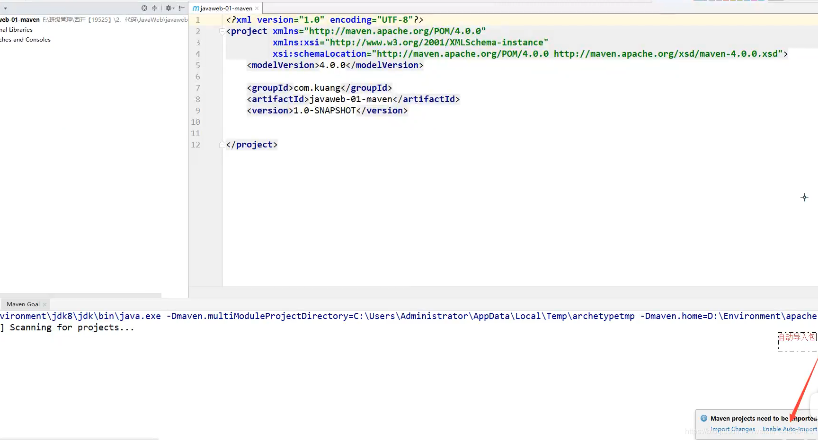Image resolution: width=818 pixels, height=440 pixels.
Task: Click Enable Auto-Import link
Action: click(790, 429)
